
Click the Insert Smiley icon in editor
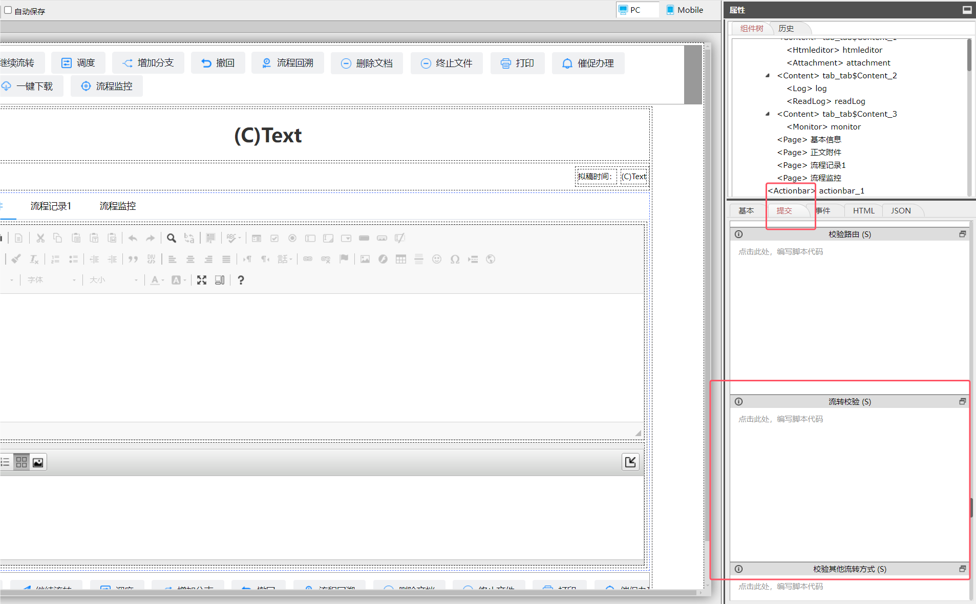point(436,259)
